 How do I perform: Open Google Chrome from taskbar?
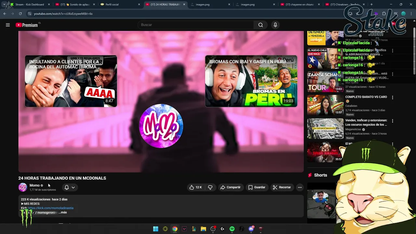click(175, 229)
